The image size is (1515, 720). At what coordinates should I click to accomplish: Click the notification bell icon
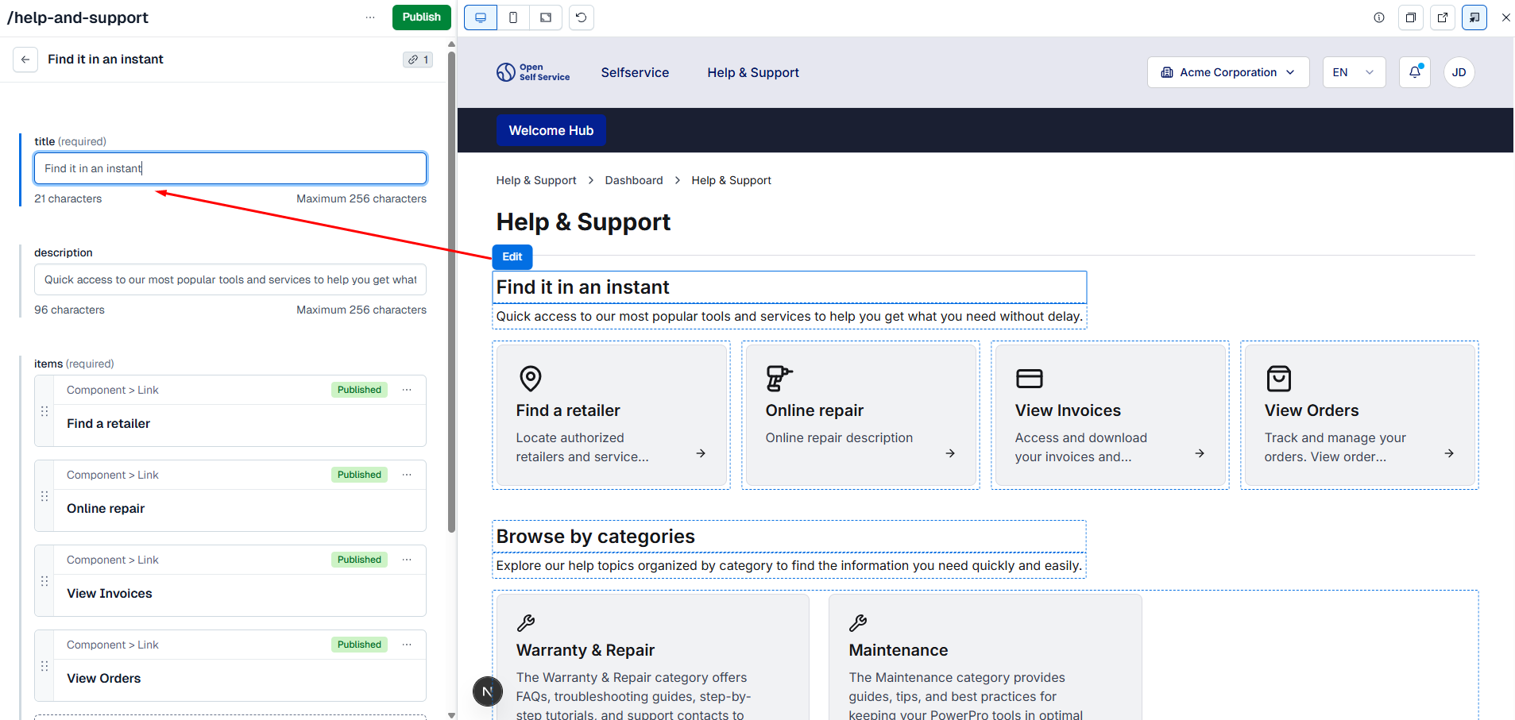pos(1414,72)
